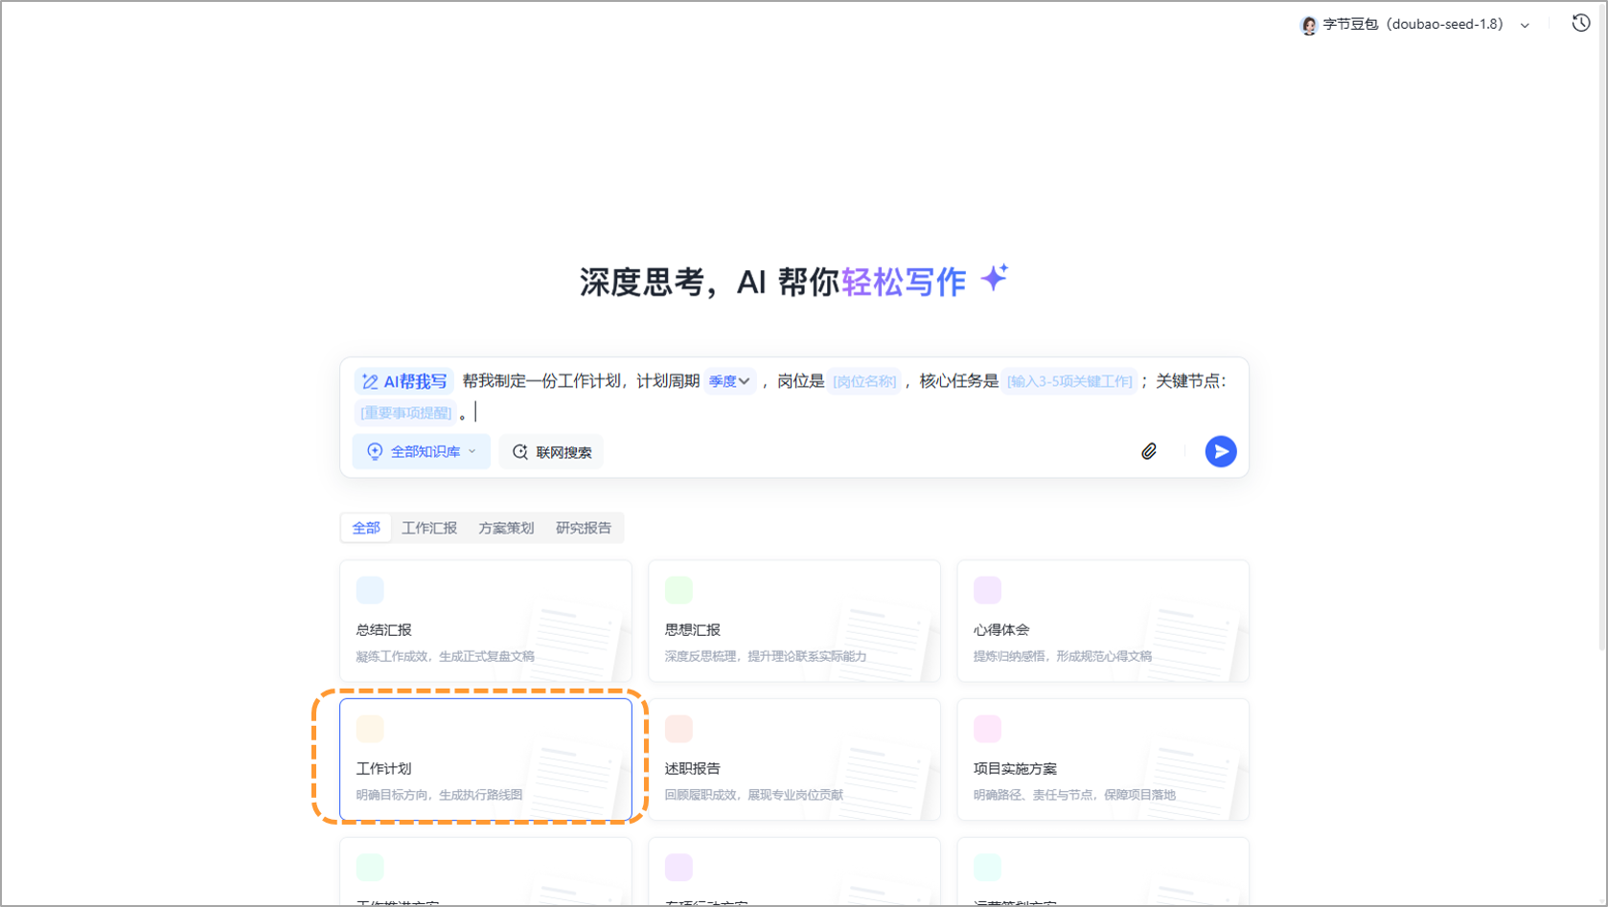
Task: Open the 项目实施方案 template card
Action: tap(1102, 760)
